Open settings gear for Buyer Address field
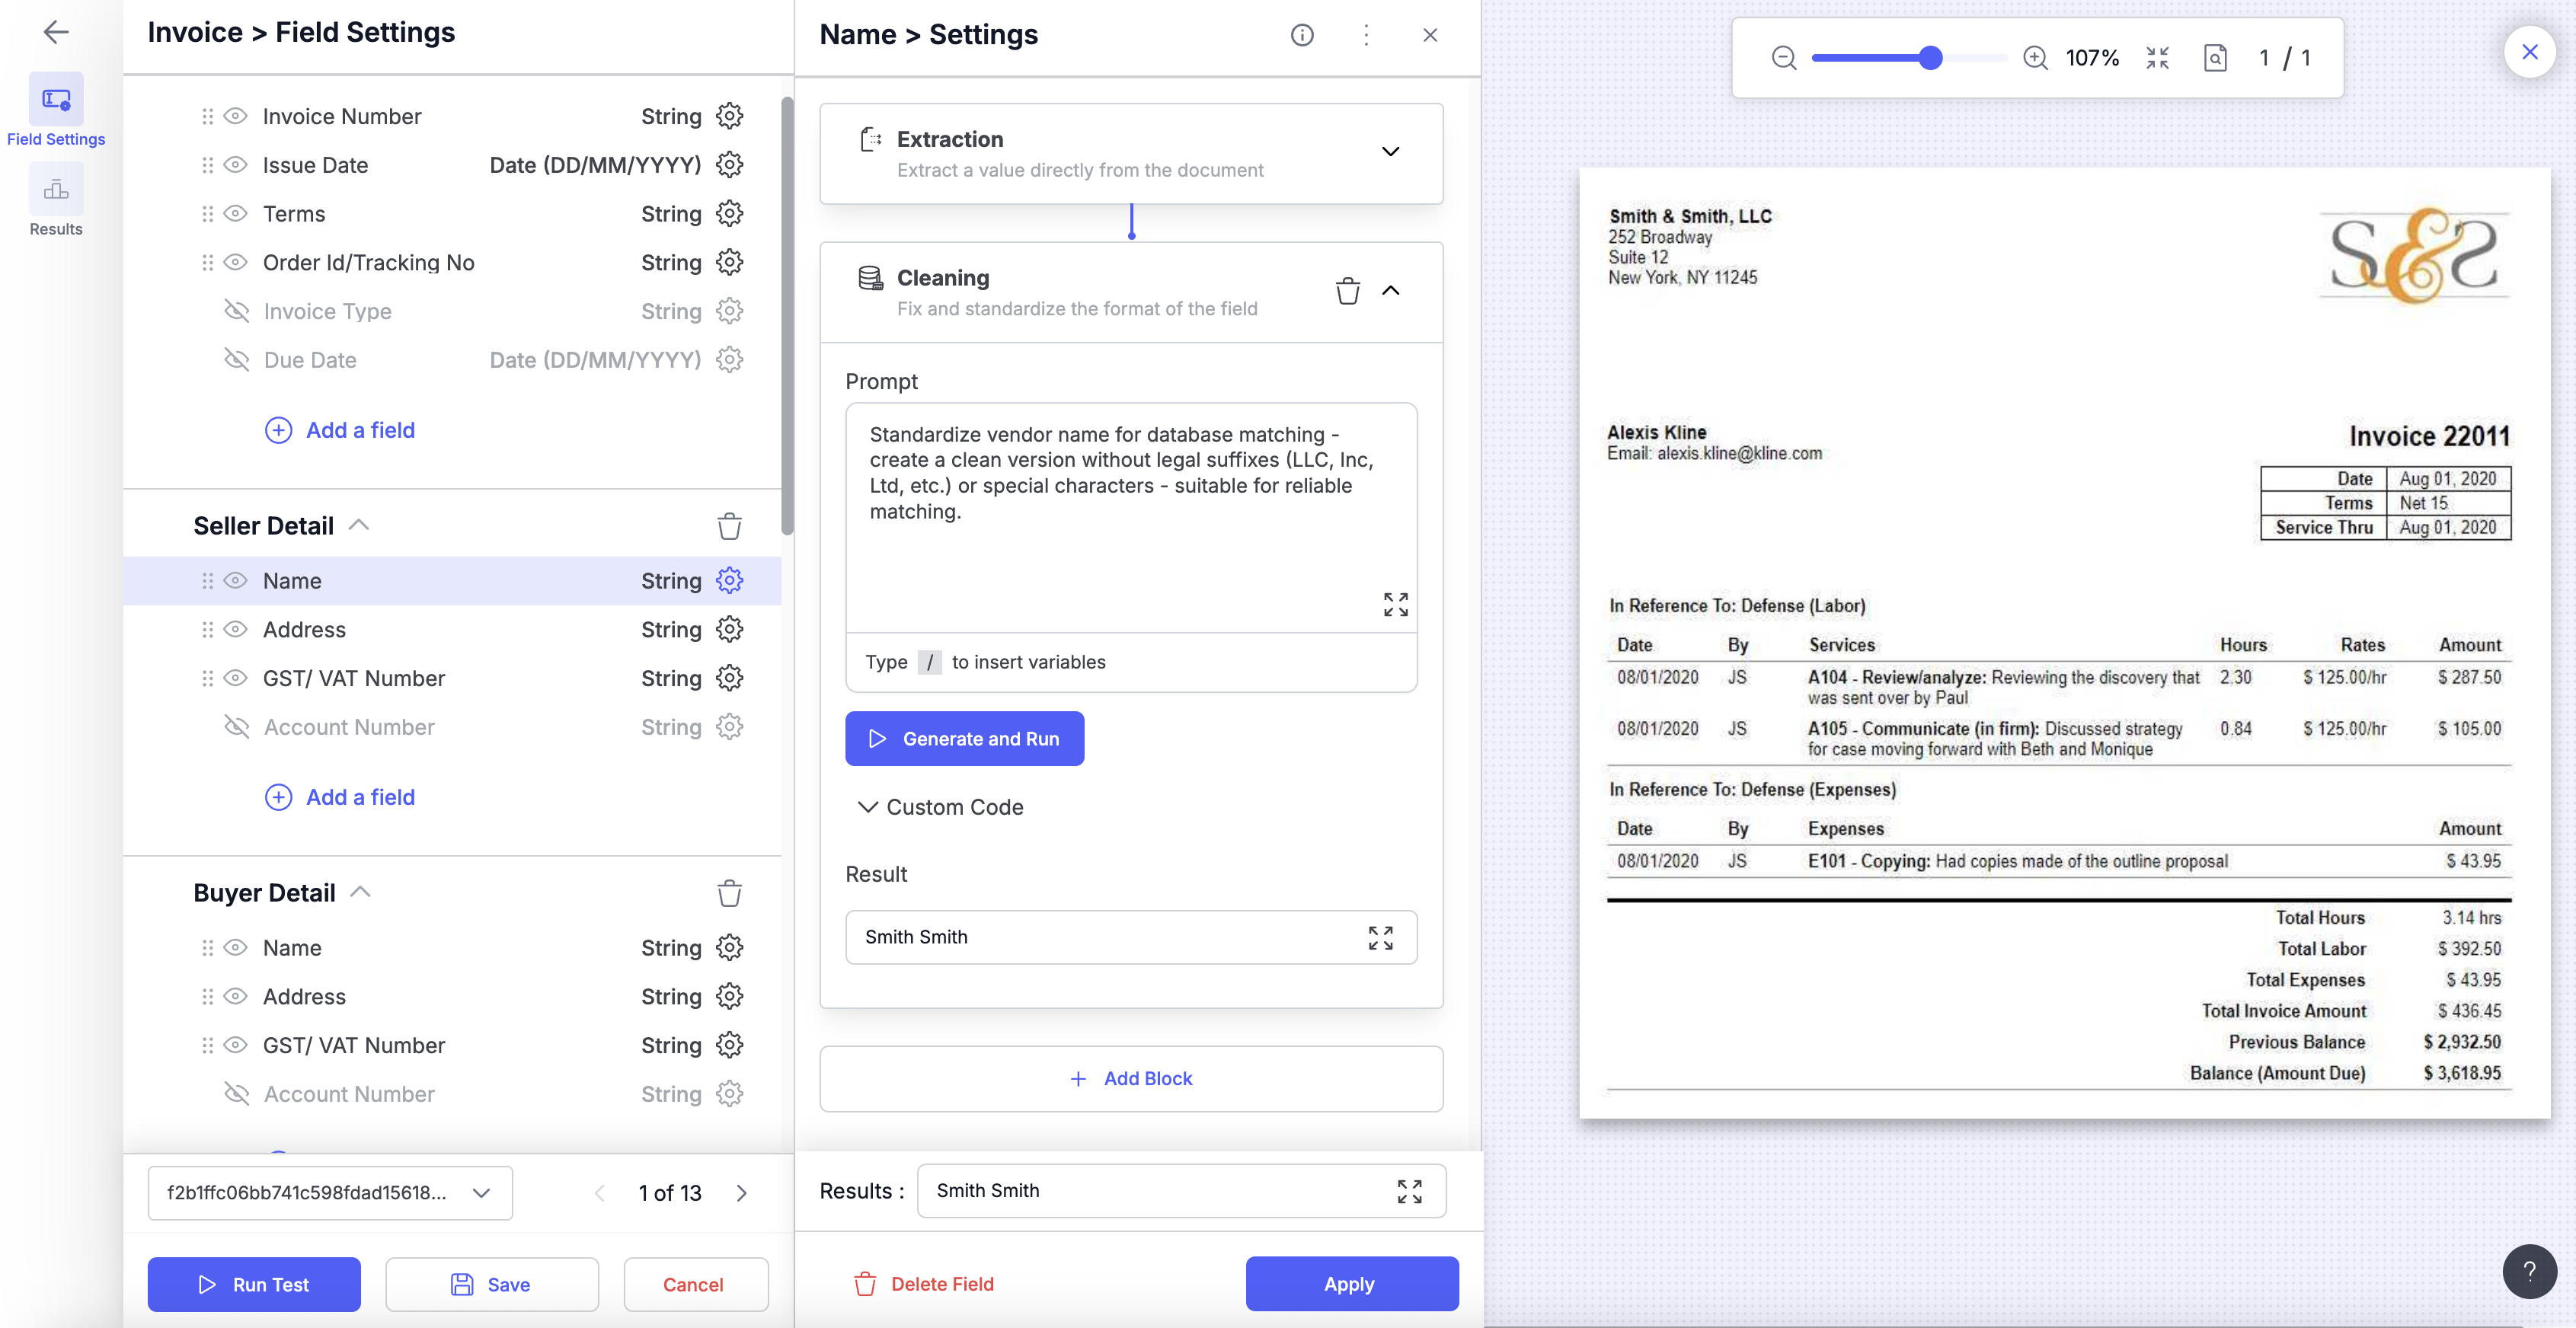2576x1328 pixels. pos(730,996)
